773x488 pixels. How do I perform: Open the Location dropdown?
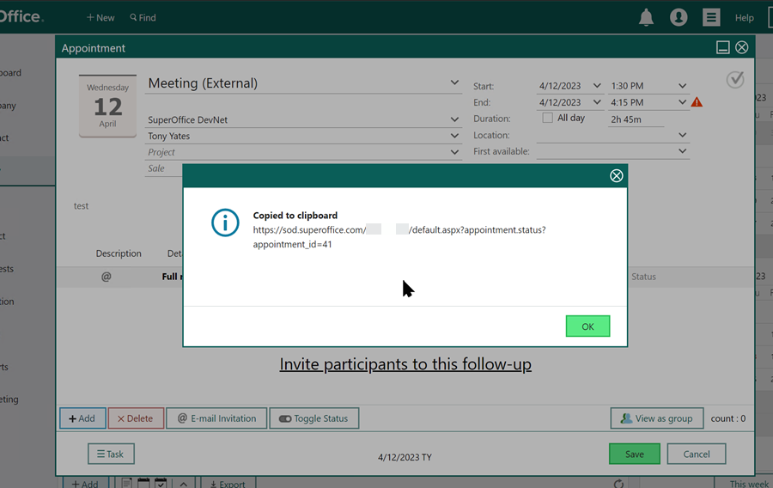(683, 135)
